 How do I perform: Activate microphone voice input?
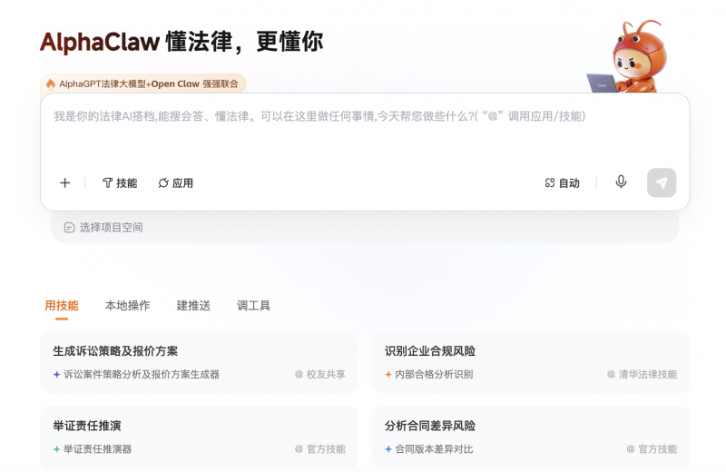click(x=621, y=182)
